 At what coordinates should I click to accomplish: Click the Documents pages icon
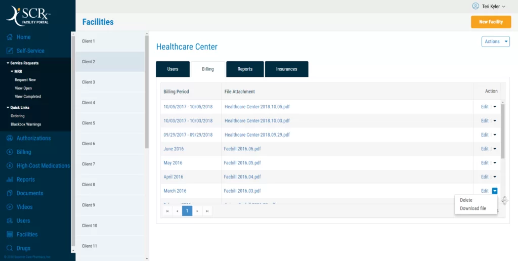(10, 193)
